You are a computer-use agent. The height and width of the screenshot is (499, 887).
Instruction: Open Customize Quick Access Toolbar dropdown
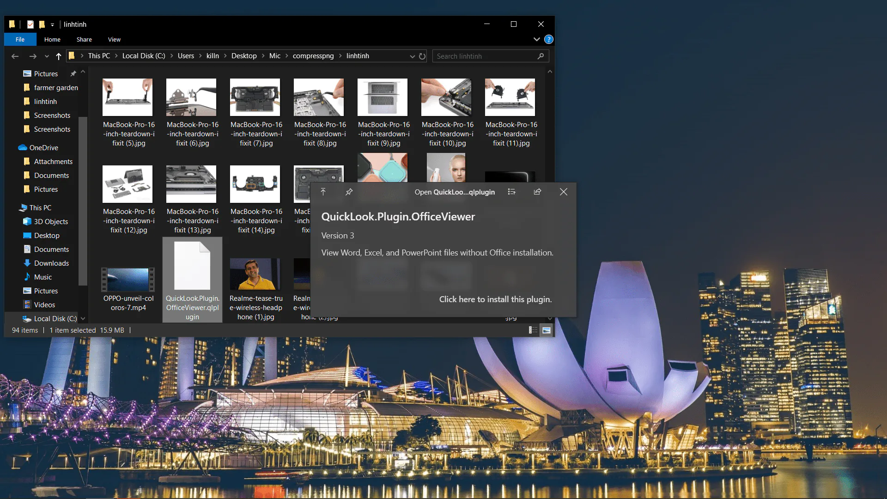tap(52, 24)
